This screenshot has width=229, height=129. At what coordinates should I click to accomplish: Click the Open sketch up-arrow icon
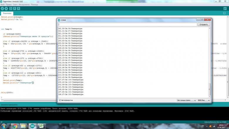pyautogui.click(x=15, y=9)
